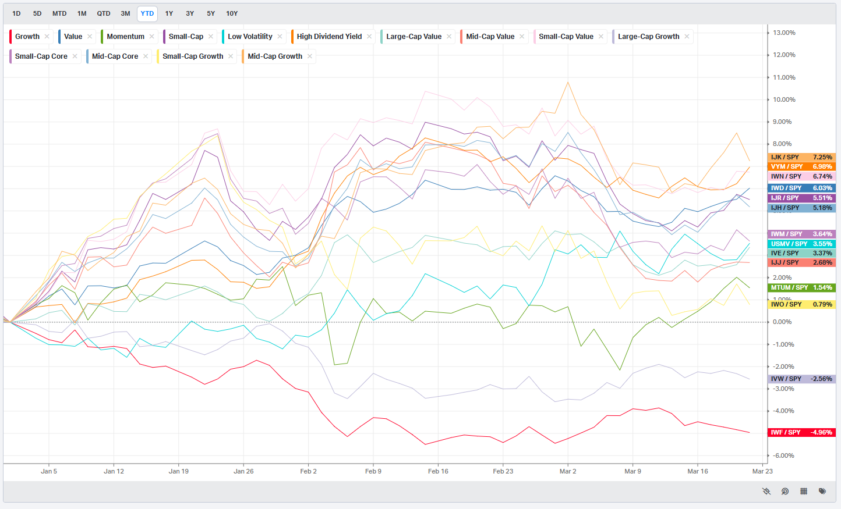The image size is (841, 509).
Task: Remove the Small-Cap series chip
Action: 211,37
